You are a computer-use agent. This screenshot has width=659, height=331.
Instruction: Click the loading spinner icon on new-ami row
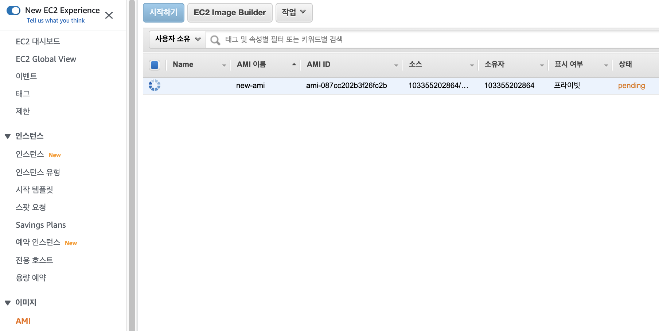[155, 85]
